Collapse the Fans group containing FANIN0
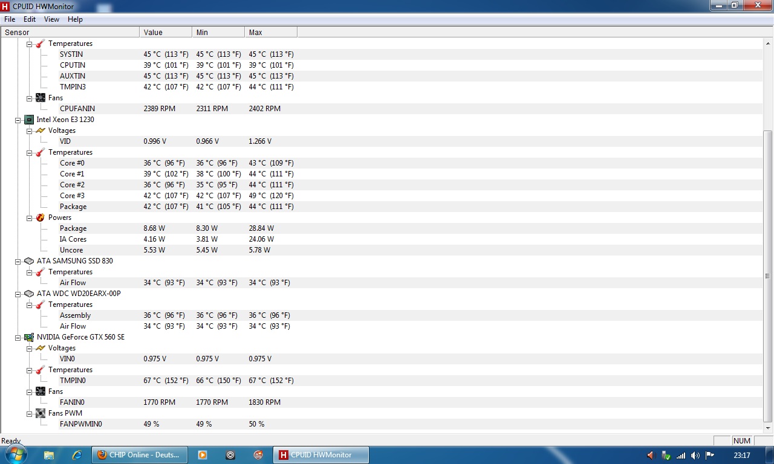Viewport: 774px width, 464px height. tap(29, 391)
